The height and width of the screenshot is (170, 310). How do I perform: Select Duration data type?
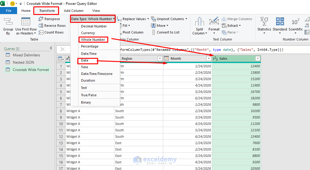click(88, 80)
